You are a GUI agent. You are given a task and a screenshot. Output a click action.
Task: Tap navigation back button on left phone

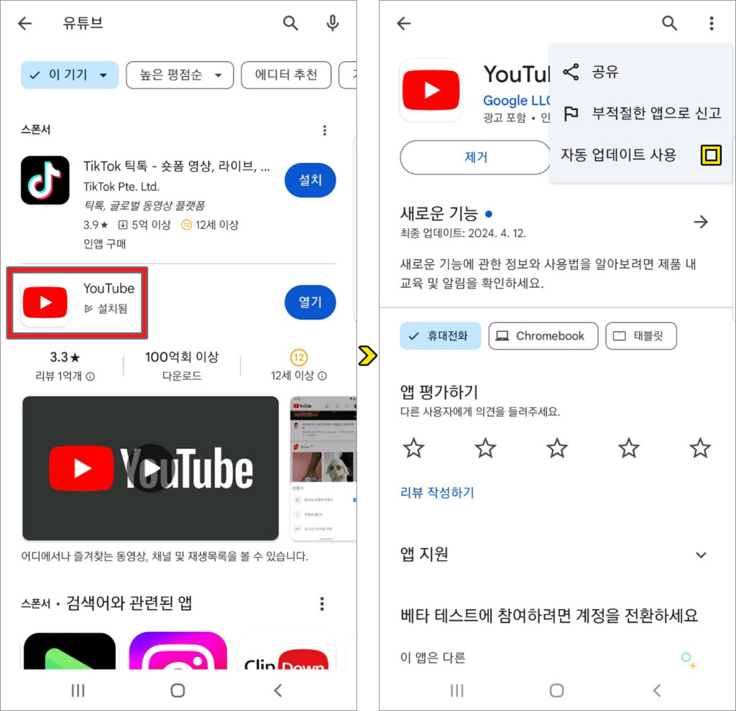coord(278,690)
